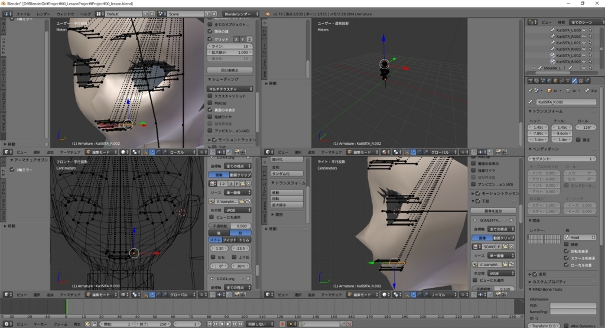Click ランダム化 randomize button in tool shelf
Image resolution: width=605 pixels, height=328 pixels.
click(x=287, y=174)
